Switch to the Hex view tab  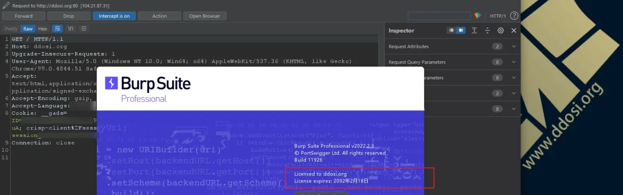tap(42, 29)
